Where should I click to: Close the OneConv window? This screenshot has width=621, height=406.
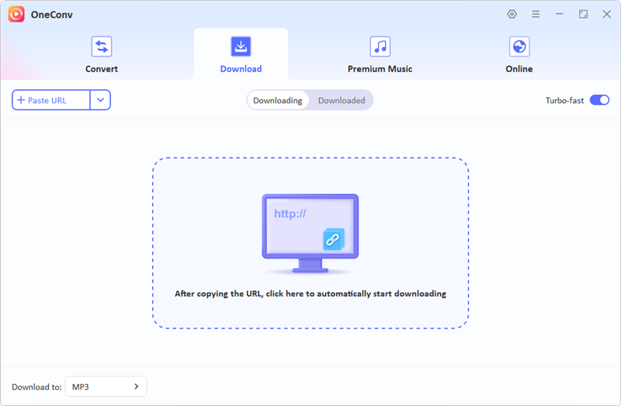click(607, 14)
